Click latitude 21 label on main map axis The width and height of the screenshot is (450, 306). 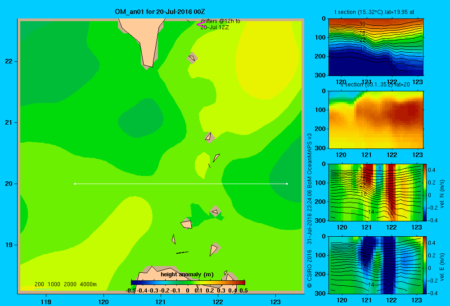[x=9, y=122]
